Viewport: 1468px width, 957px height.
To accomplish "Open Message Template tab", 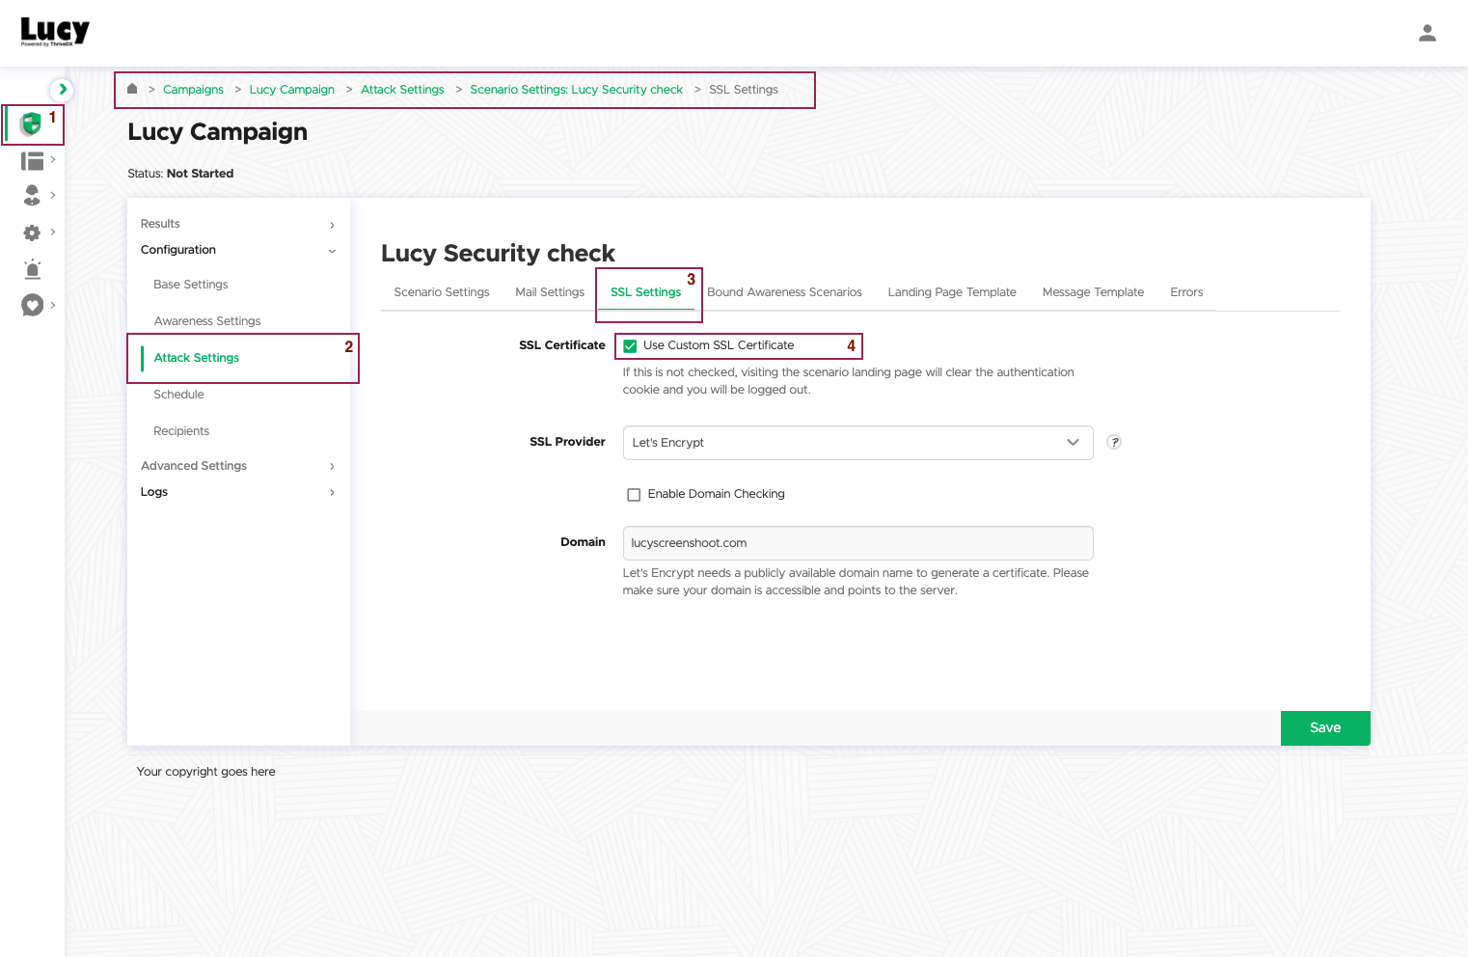I will pyautogui.click(x=1093, y=292).
